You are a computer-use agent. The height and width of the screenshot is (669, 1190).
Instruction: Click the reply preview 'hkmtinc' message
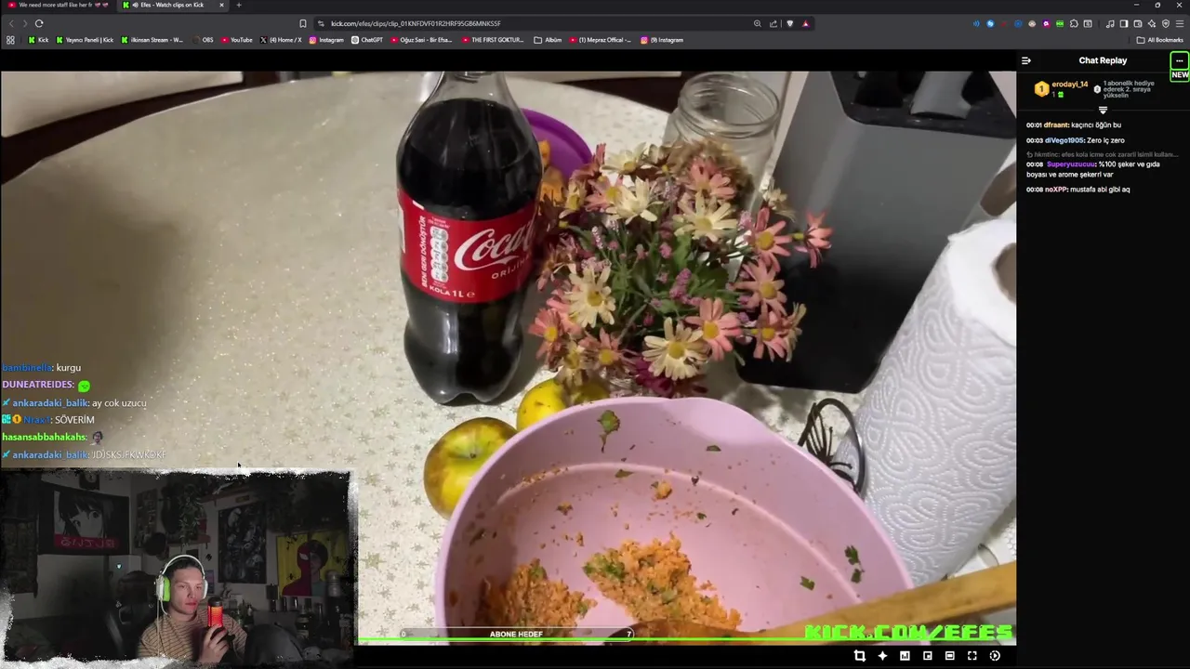tap(1103, 154)
